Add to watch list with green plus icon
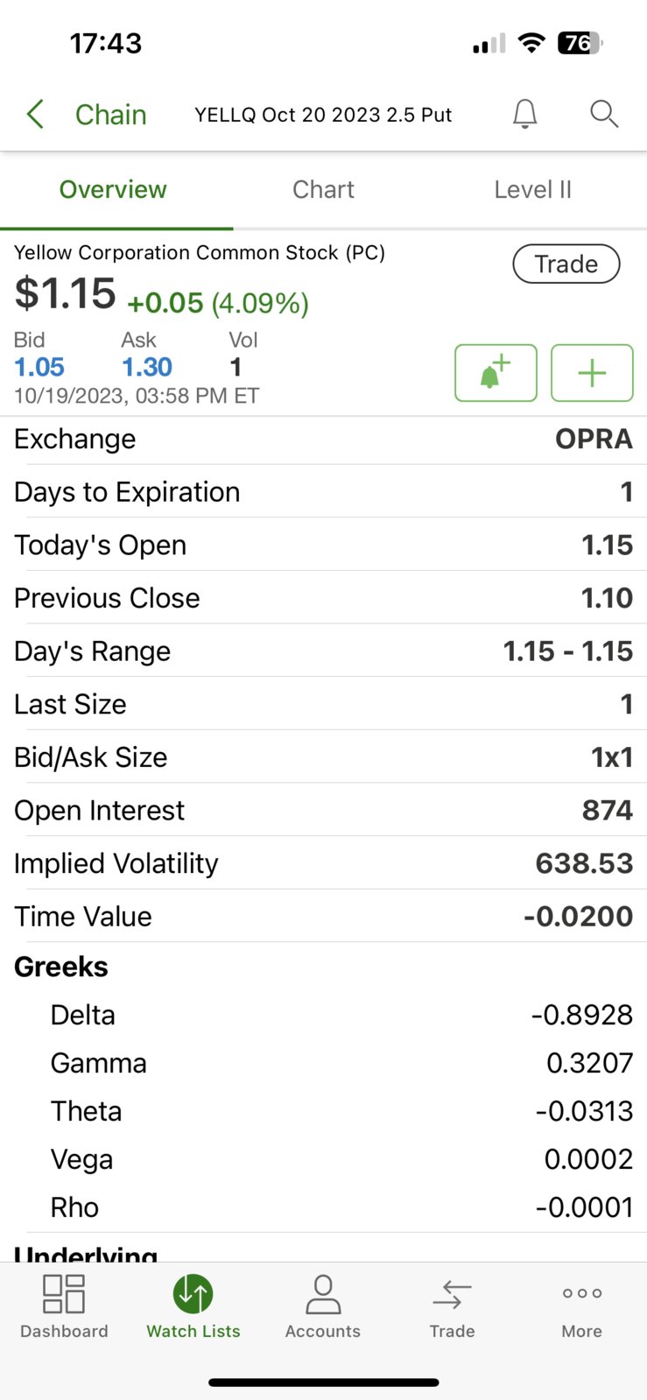647x1400 pixels. click(592, 373)
